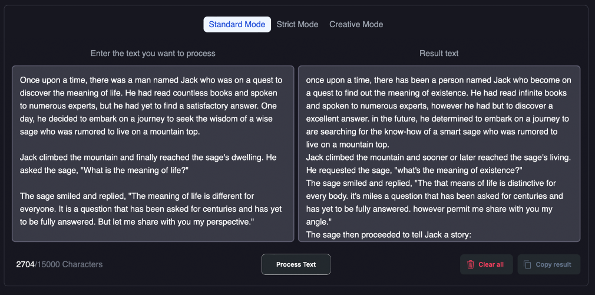Click input line beginning "The sage smiled and replied"

137,196
